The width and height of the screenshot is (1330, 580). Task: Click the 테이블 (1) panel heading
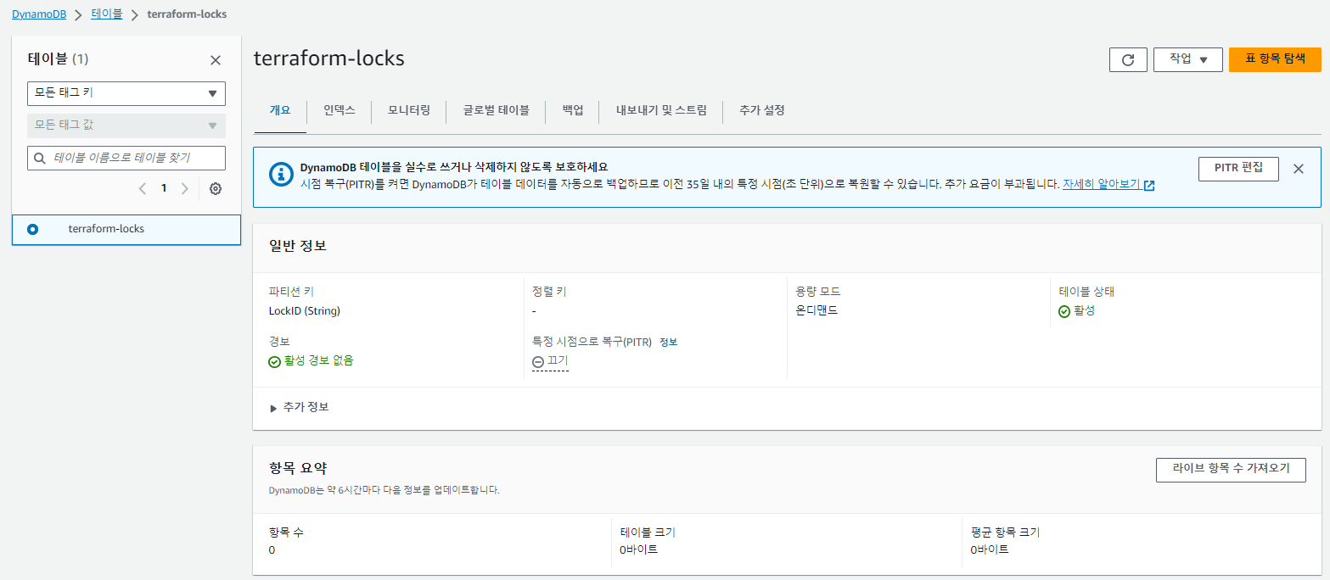pyautogui.click(x=58, y=59)
